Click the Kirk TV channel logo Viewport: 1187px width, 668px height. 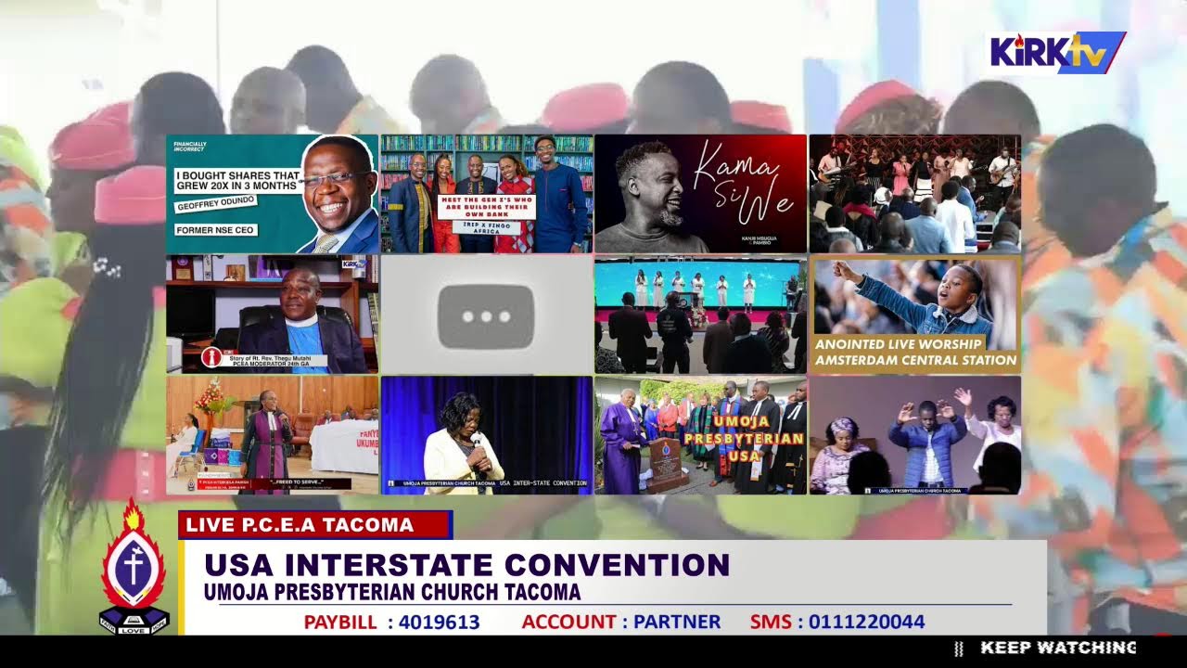[1057, 53]
